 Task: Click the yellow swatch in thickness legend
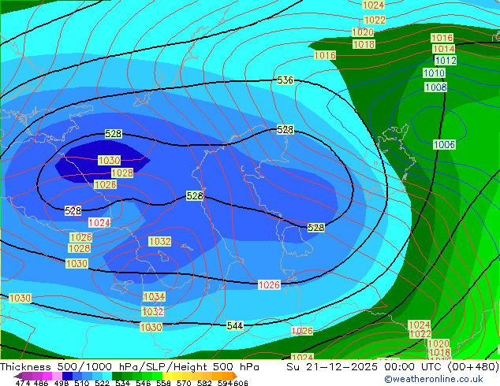tap(167, 376)
